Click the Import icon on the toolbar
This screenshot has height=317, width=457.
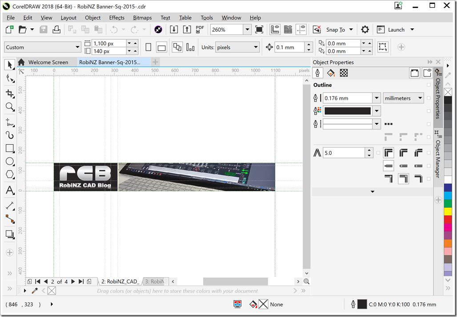[174, 29]
